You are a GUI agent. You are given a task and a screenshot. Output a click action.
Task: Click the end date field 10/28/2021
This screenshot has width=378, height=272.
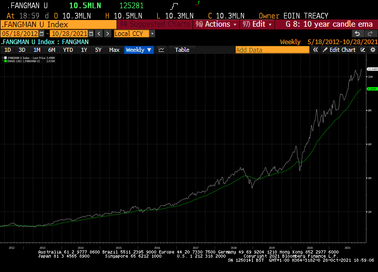69,34
